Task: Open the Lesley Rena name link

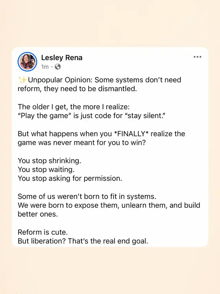Action: (x=62, y=58)
